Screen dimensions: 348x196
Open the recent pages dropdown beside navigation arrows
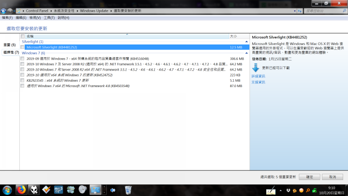tap(14, 11)
